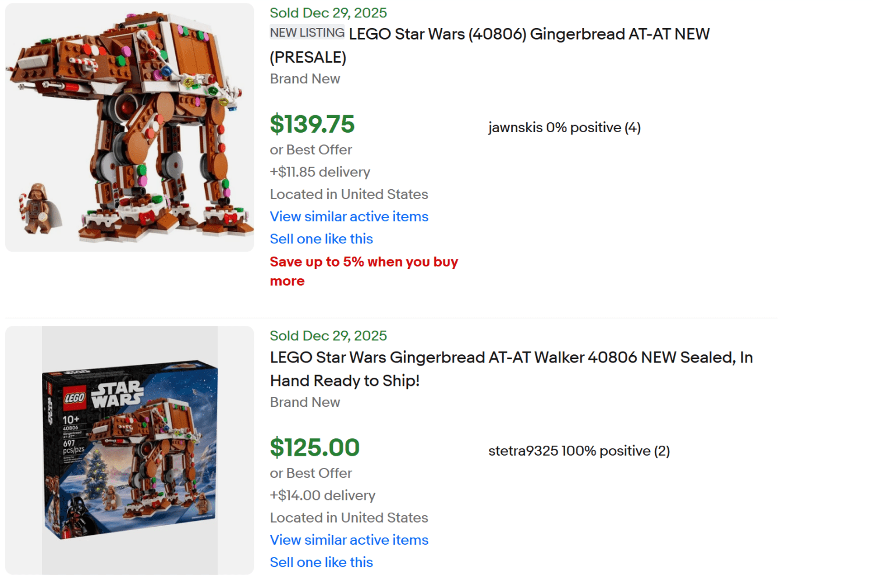Click Brand New condition on sealed listing
The height and width of the screenshot is (582, 873).
(x=305, y=402)
